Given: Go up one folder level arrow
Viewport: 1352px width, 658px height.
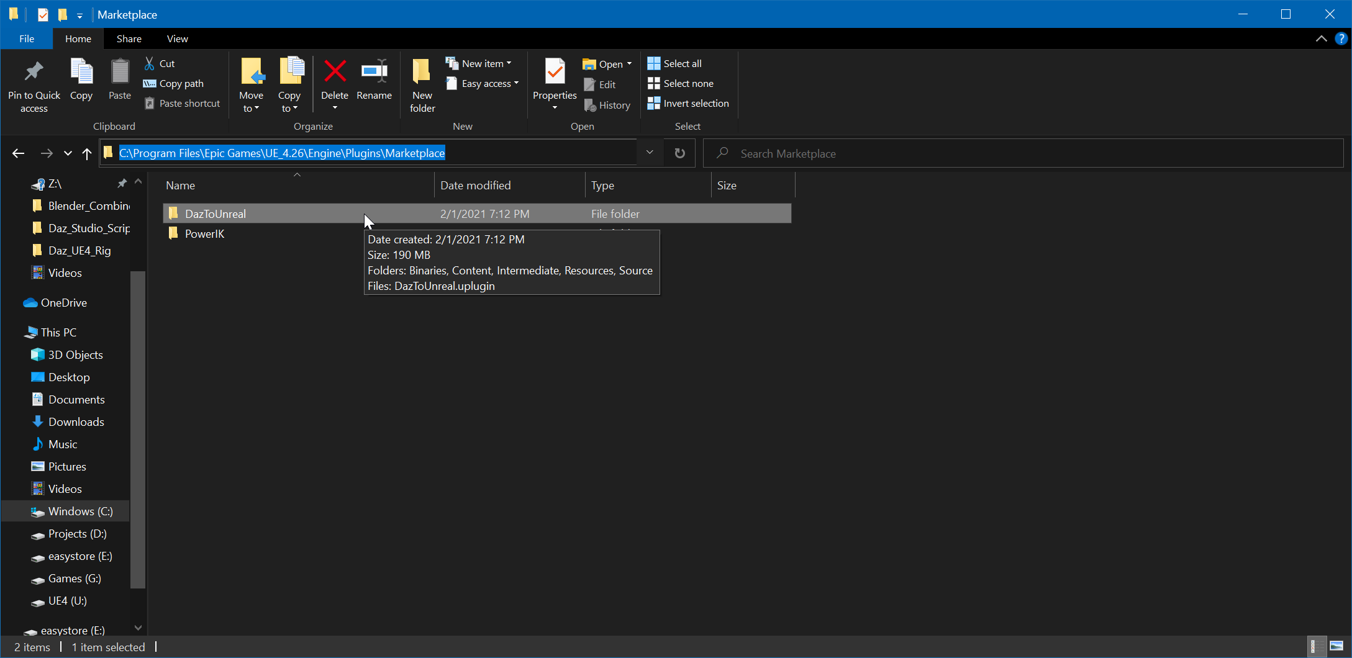Looking at the screenshot, I should coord(87,153).
